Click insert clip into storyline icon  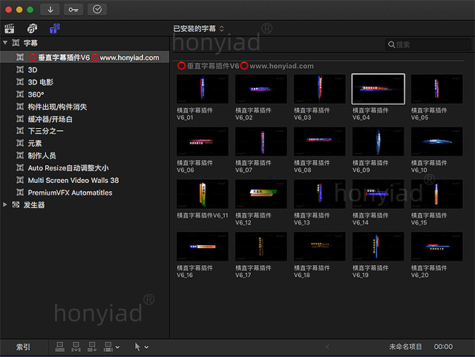coord(76,347)
